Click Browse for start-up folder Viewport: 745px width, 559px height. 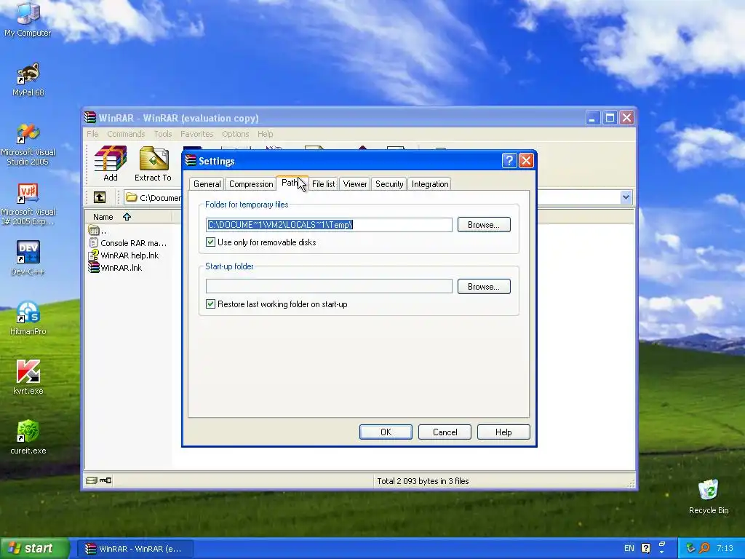[484, 286]
